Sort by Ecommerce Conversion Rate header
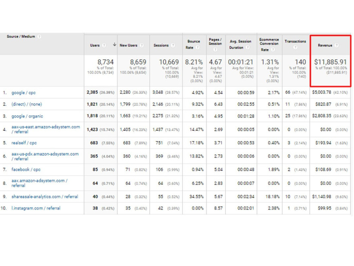 pos(269,45)
